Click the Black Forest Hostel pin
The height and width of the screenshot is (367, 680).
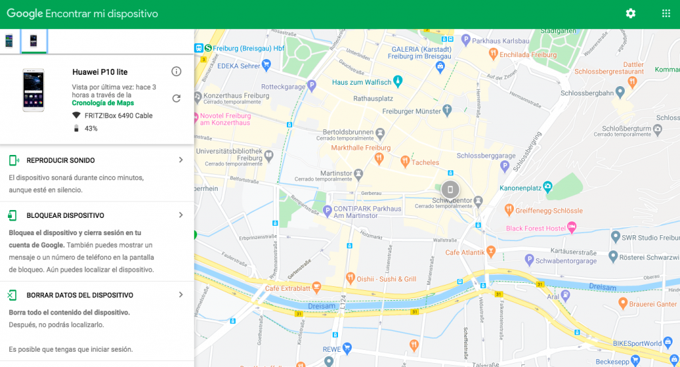(x=572, y=227)
